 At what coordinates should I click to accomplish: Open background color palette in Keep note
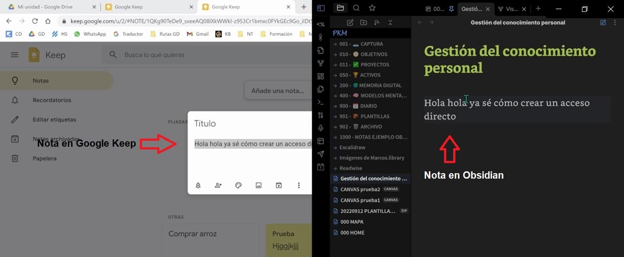point(238,185)
